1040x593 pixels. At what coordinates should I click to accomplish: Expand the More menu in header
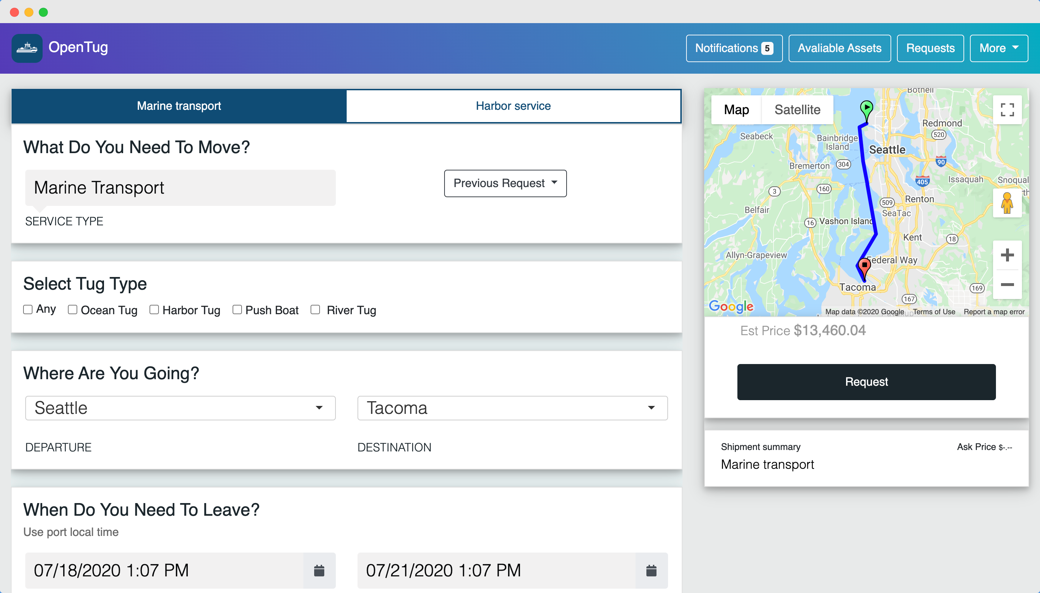[x=999, y=48]
